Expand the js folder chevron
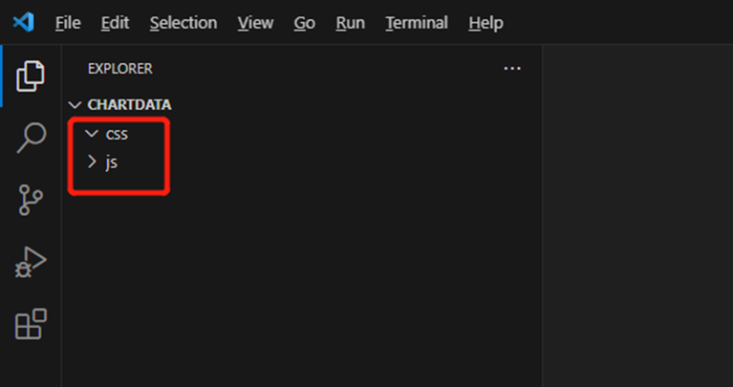This screenshot has height=387, width=733. [92, 162]
